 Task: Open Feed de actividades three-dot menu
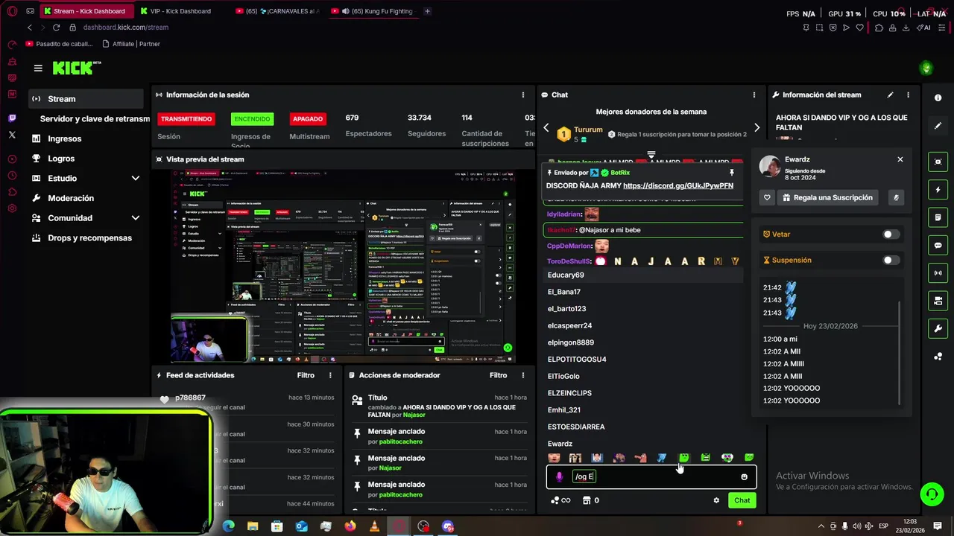330,376
